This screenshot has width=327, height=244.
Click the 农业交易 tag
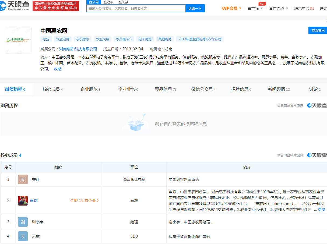point(103,39)
